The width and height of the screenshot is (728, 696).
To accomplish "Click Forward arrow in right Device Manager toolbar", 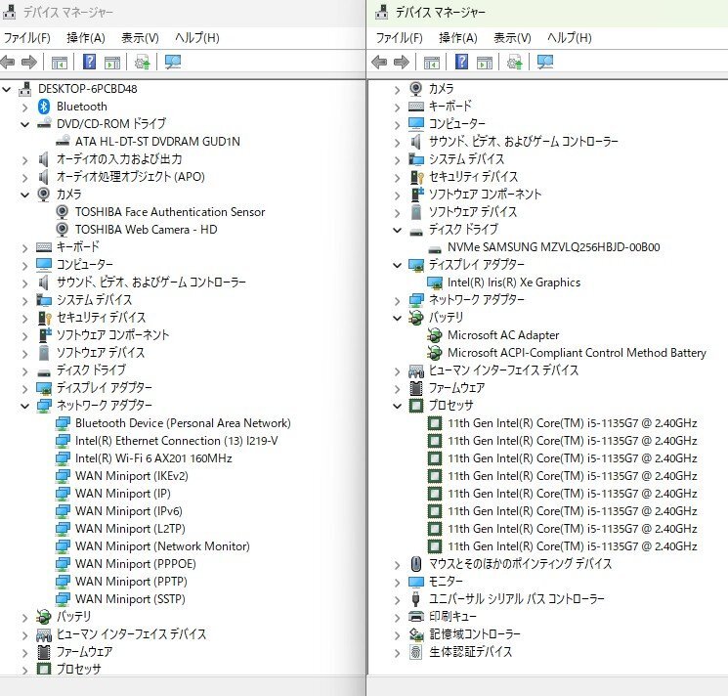I will [402, 62].
